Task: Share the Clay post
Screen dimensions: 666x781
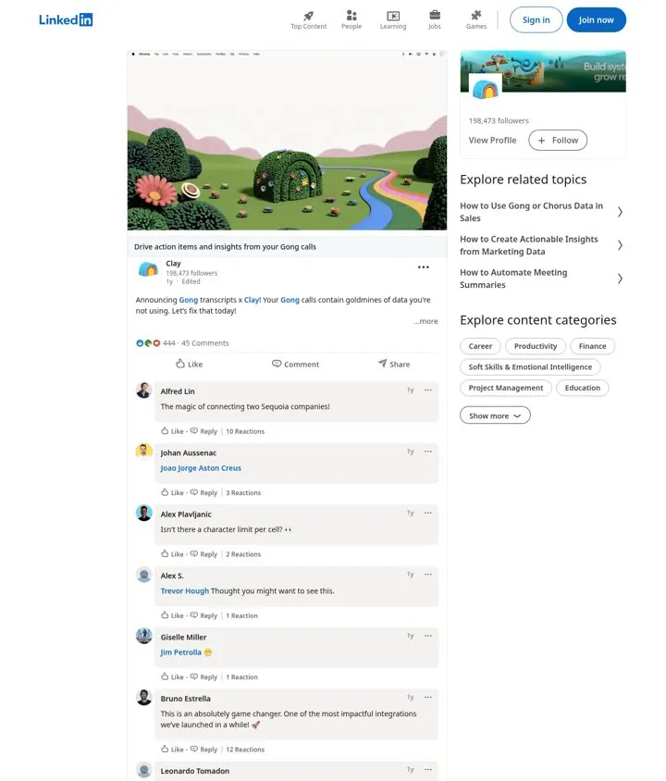Action: (394, 364)
